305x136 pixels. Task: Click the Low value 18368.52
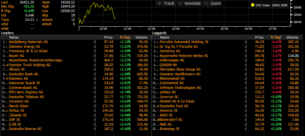[x=68, y=11]
